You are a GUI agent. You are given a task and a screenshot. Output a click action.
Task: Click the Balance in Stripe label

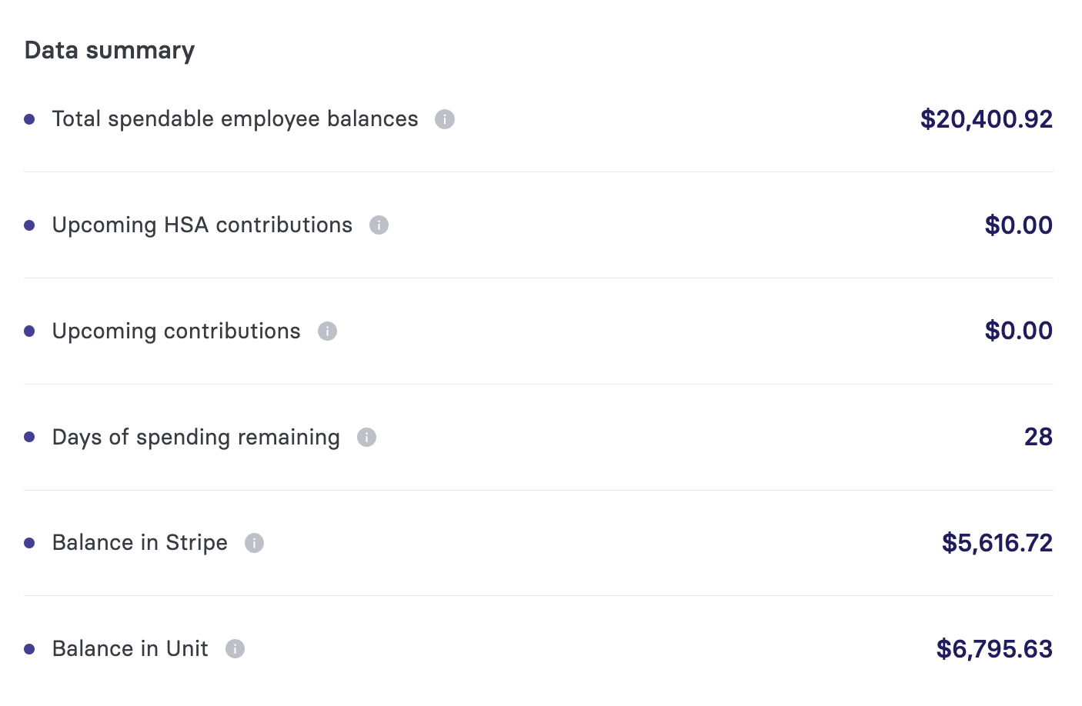pyautogui.click(x=139, y=543)
